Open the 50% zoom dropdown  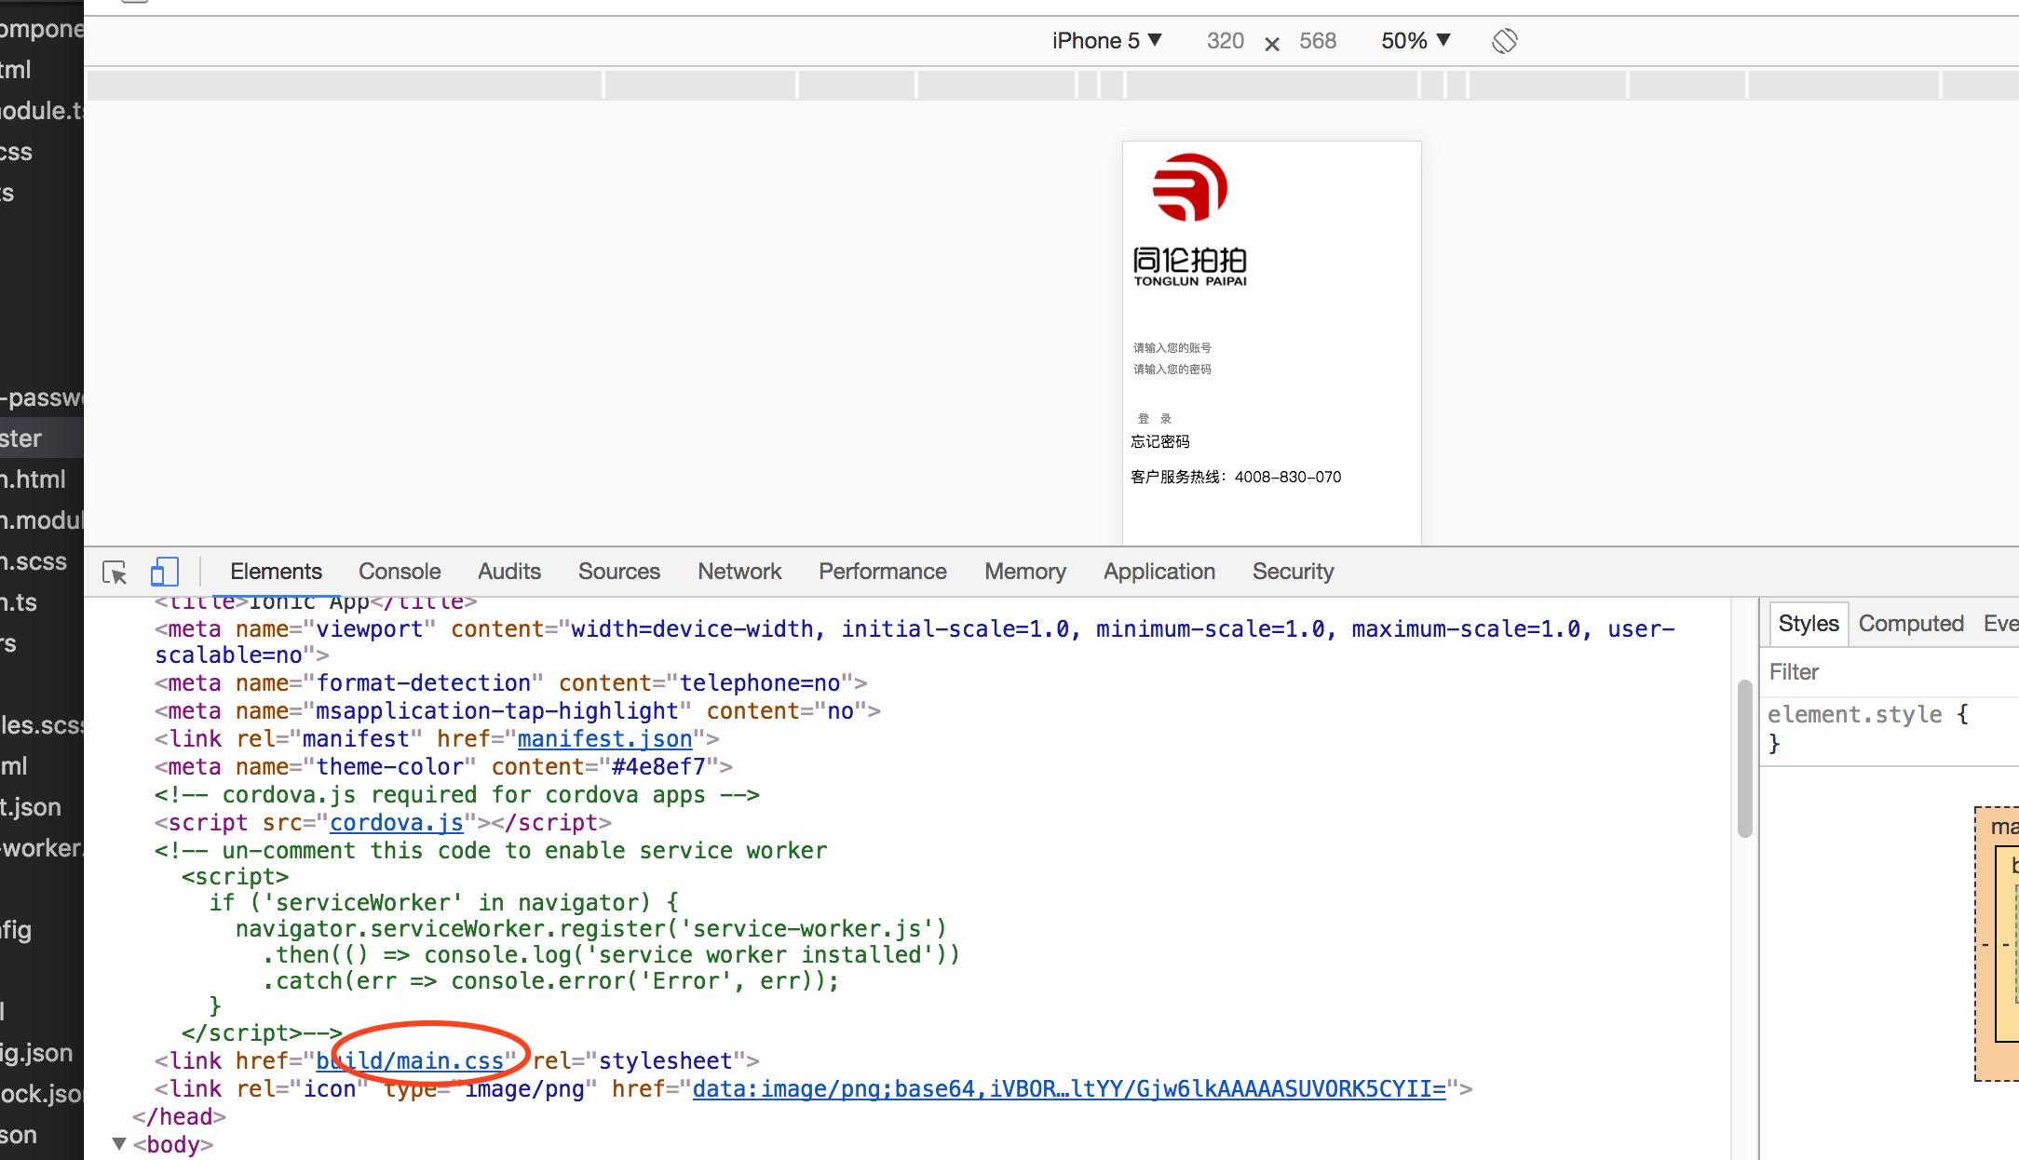point(1416,41)
